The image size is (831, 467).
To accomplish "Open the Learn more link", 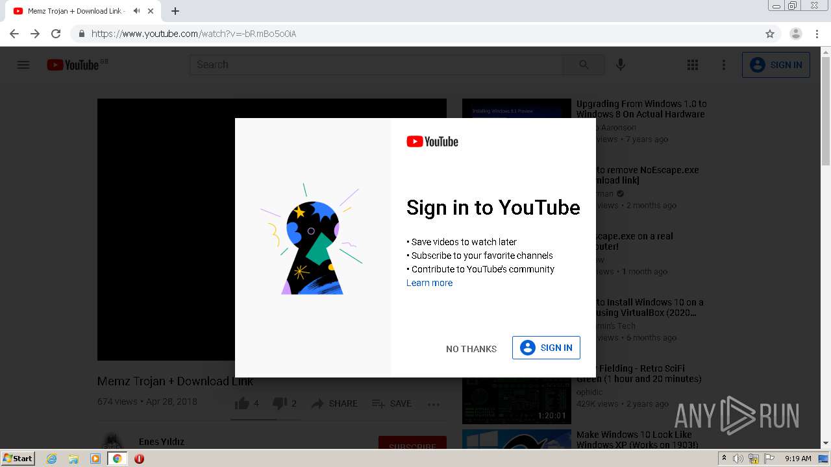I will tap(429, 283).
